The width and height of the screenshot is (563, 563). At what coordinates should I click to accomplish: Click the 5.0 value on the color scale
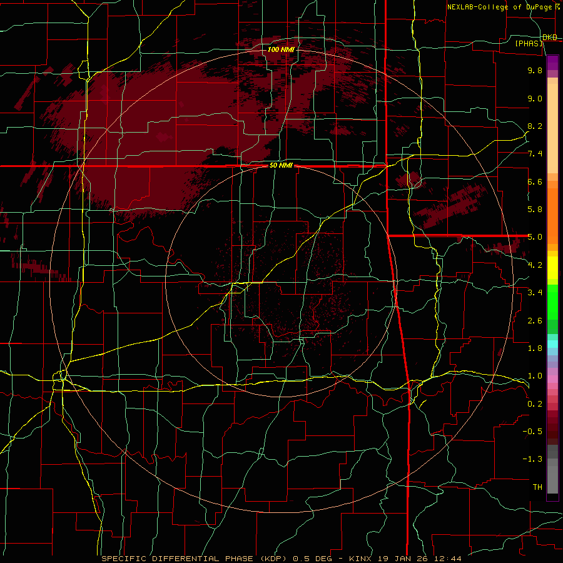(x=535, y=237)
